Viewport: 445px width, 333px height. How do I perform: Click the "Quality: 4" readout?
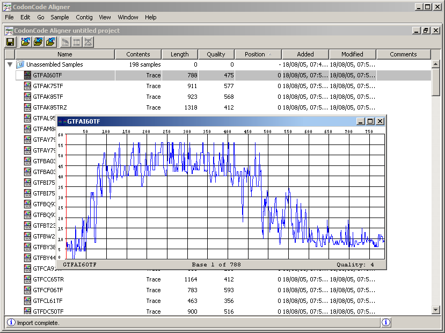pyautogui.click(x=355, y=265)
